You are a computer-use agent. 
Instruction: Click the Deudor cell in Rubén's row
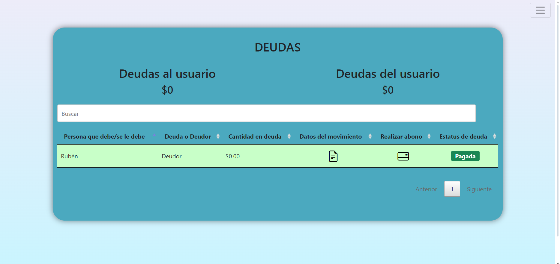tap(172, 156)
